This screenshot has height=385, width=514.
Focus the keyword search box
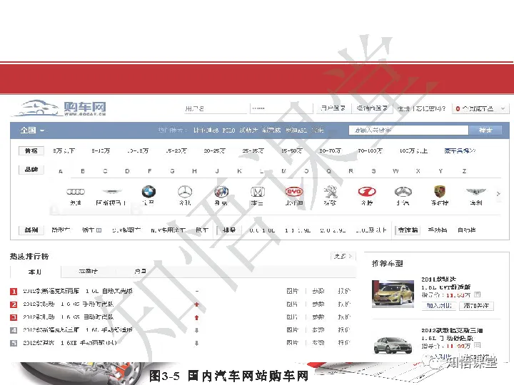(x=408, y=130)
